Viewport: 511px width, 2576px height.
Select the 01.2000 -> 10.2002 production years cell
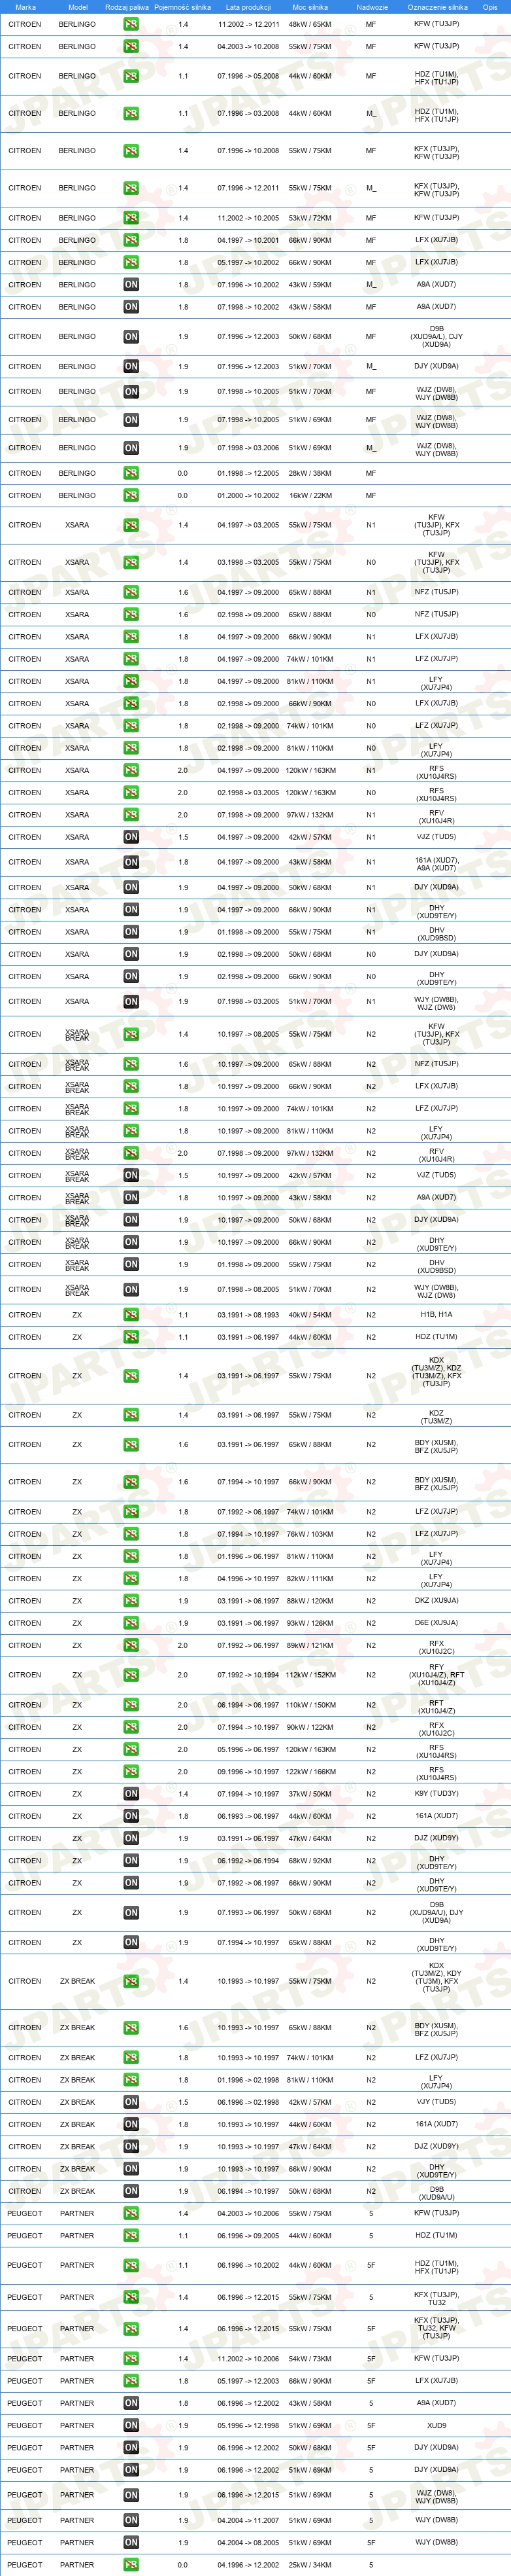(x=248, y=496)
